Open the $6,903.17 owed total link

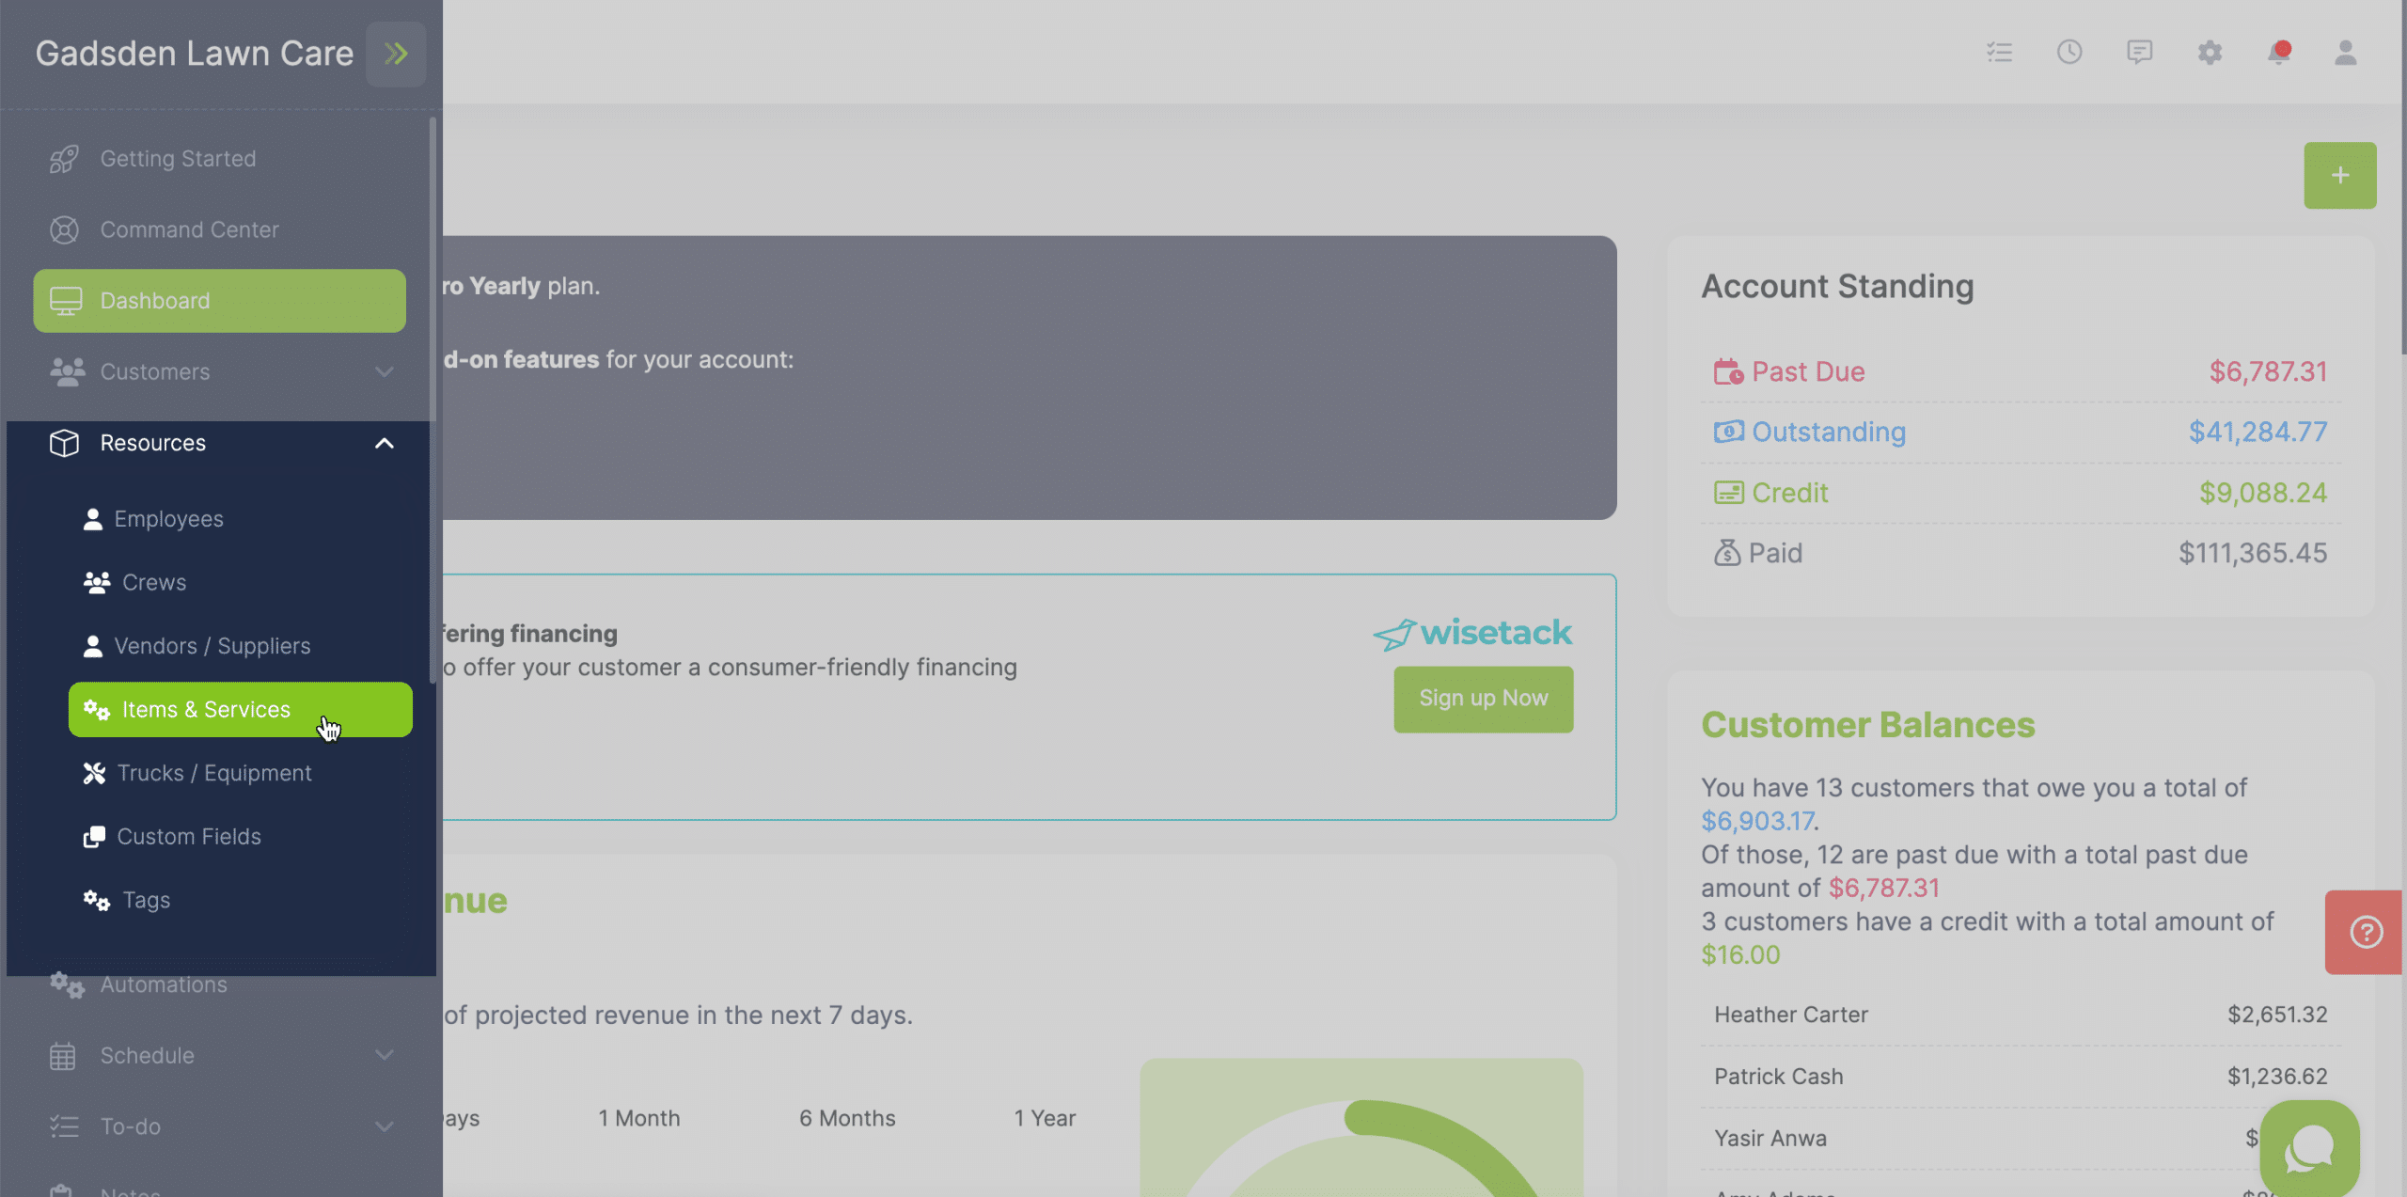(x=1757, y=821)
